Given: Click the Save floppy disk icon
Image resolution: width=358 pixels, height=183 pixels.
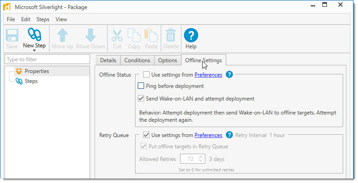Looking at the screenshot, I should (12, 35).
